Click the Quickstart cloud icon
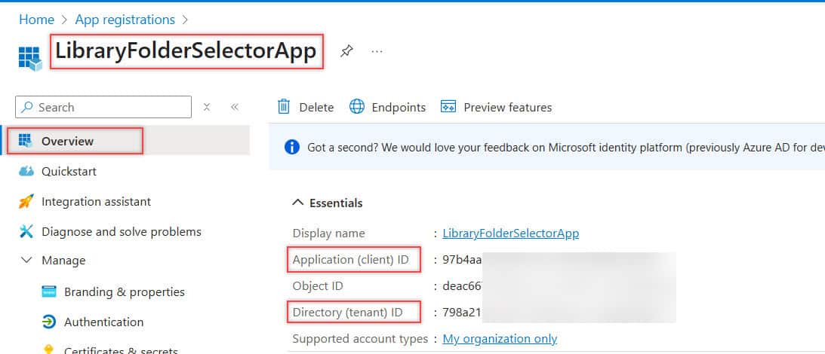Screen dimensions: 825x354 click(26, 171)
